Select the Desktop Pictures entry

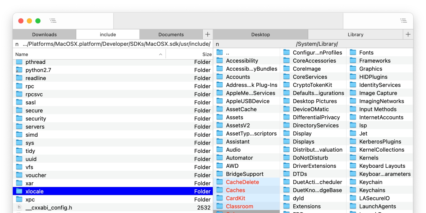(x=313, y=101)
